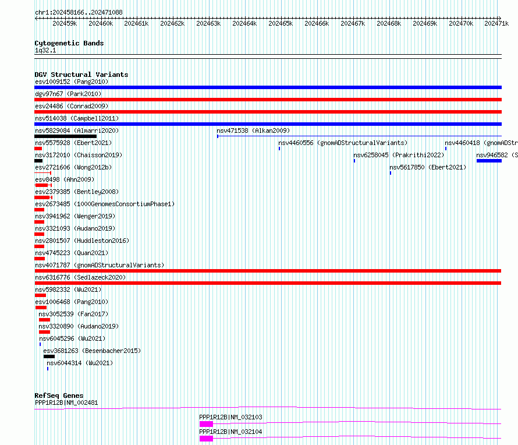Viewport: 518px width, 445px height.
Task: Select the 1q32.1 cytogenetic band
Action: (x=268, y=56)
